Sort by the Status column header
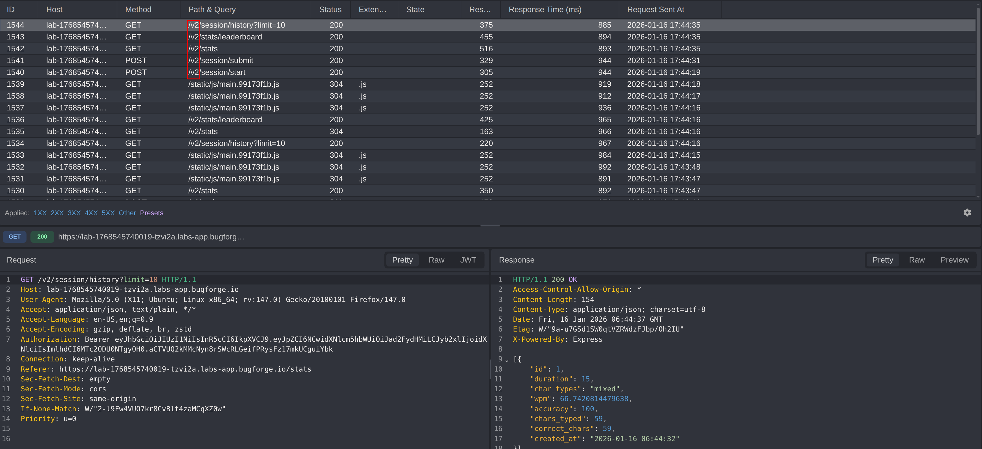Screen dimensions: 982x449 [x=330, y=10]
